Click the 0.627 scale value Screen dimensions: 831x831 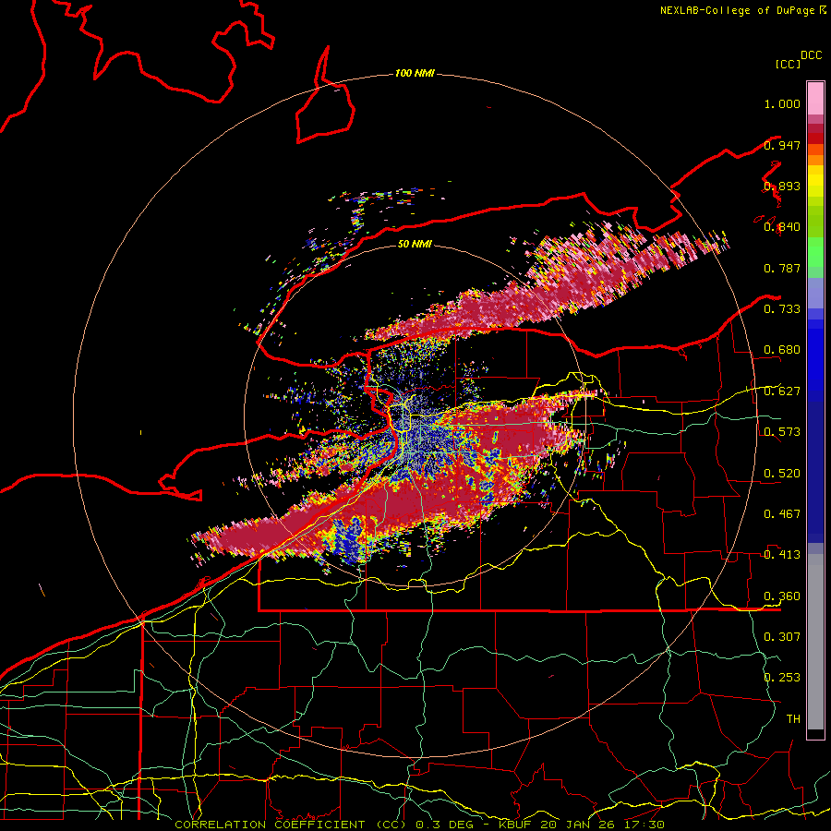coord(782,391)
